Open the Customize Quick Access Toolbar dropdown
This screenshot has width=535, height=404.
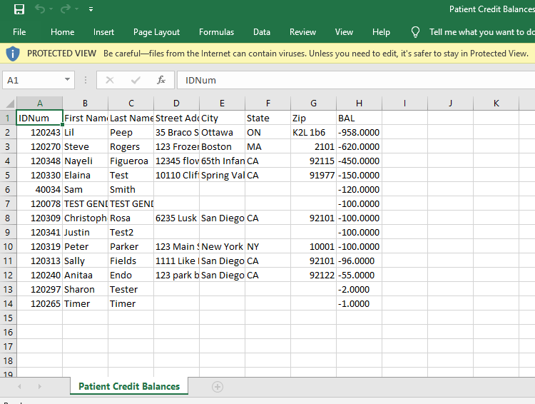coord(91,9)
